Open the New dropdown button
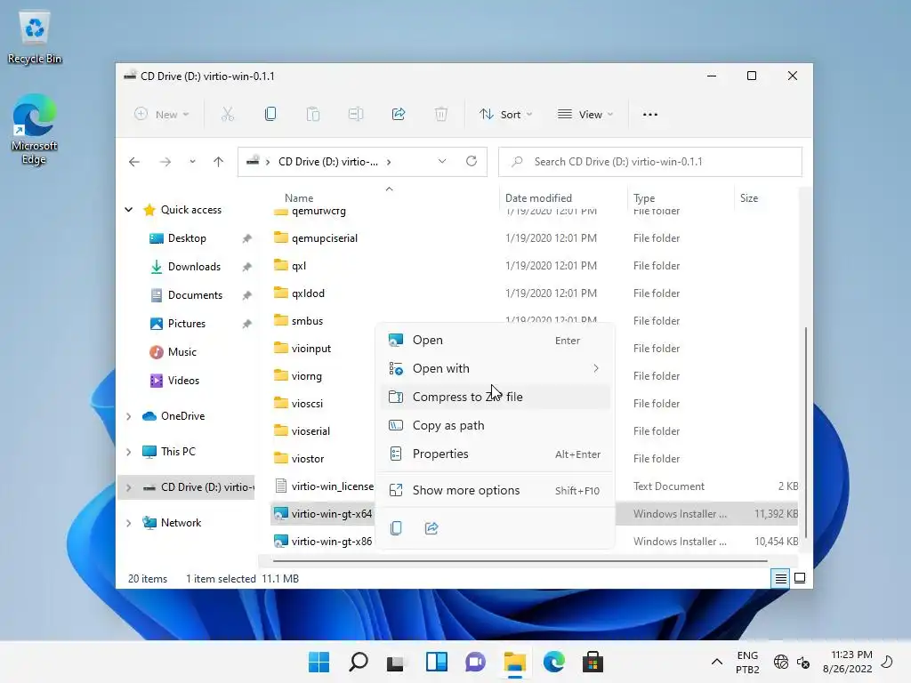 (x=162, y=115)
